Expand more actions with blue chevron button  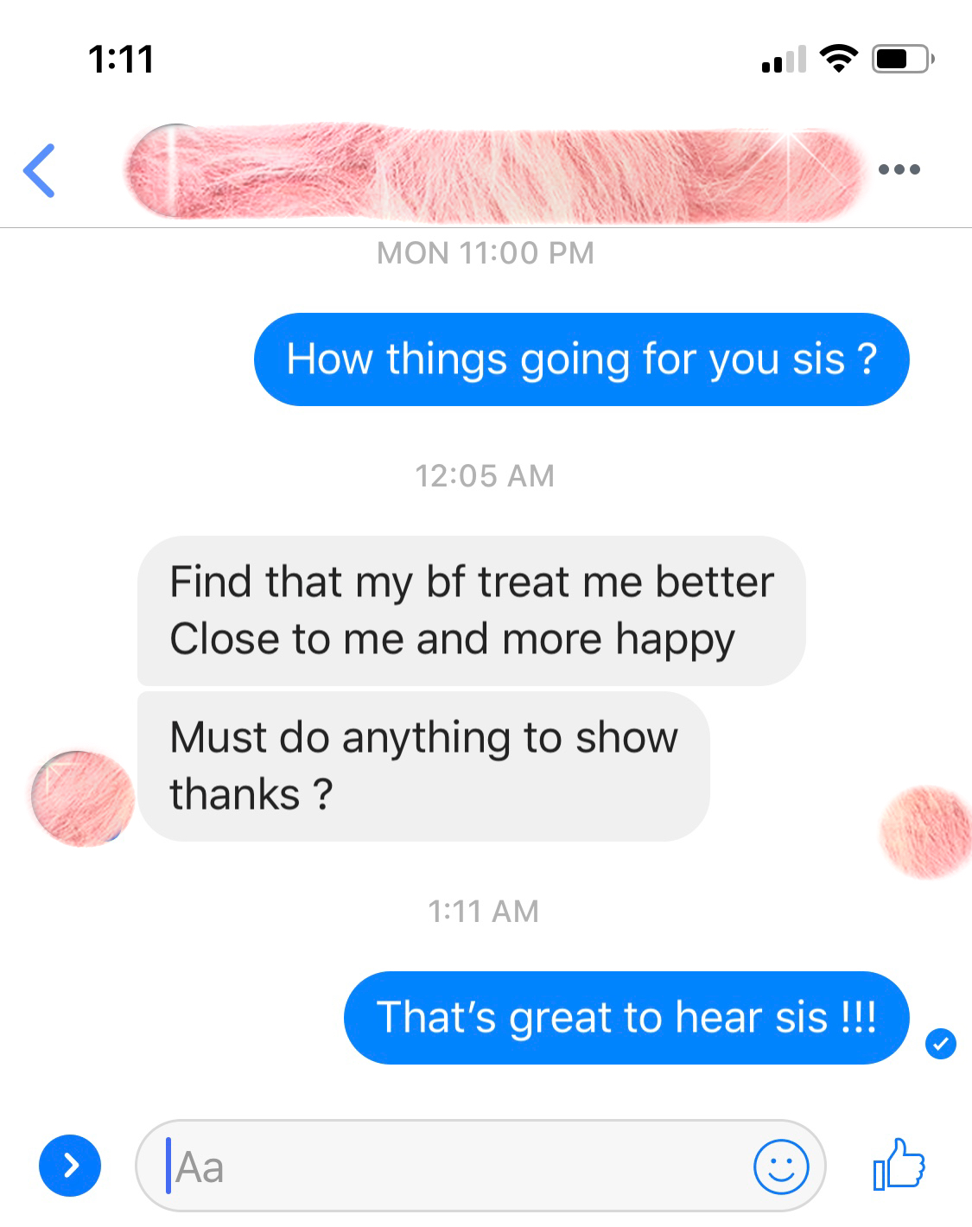(70, 1166)
